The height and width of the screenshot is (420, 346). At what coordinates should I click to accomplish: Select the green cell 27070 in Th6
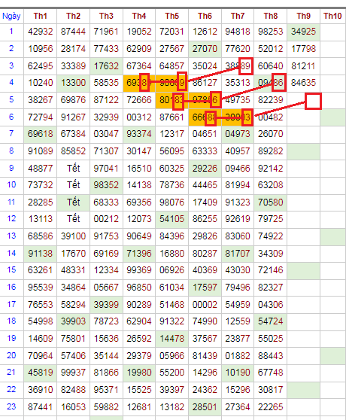(x=205, y=49)
